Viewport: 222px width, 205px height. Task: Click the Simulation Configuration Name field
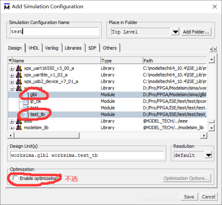click(55, 31)
